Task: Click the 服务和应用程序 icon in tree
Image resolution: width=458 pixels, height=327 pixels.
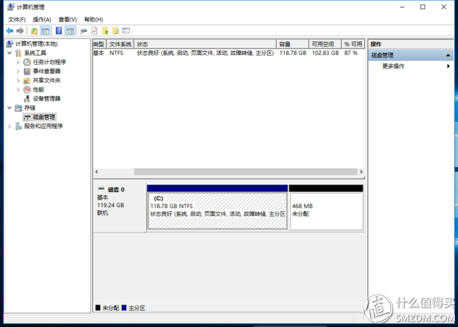Action: click(18, 126)
